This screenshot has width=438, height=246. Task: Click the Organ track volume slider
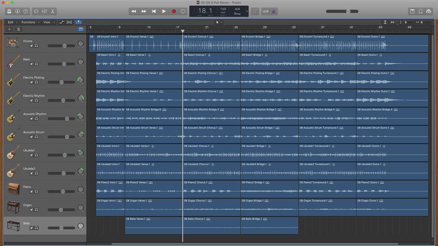tap(61, 210)
